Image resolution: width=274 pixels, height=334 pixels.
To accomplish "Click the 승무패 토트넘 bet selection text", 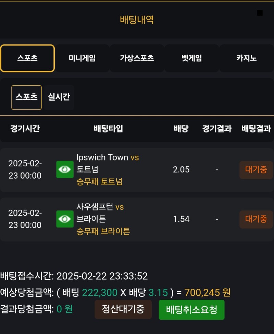I will [x=100, y=182].
